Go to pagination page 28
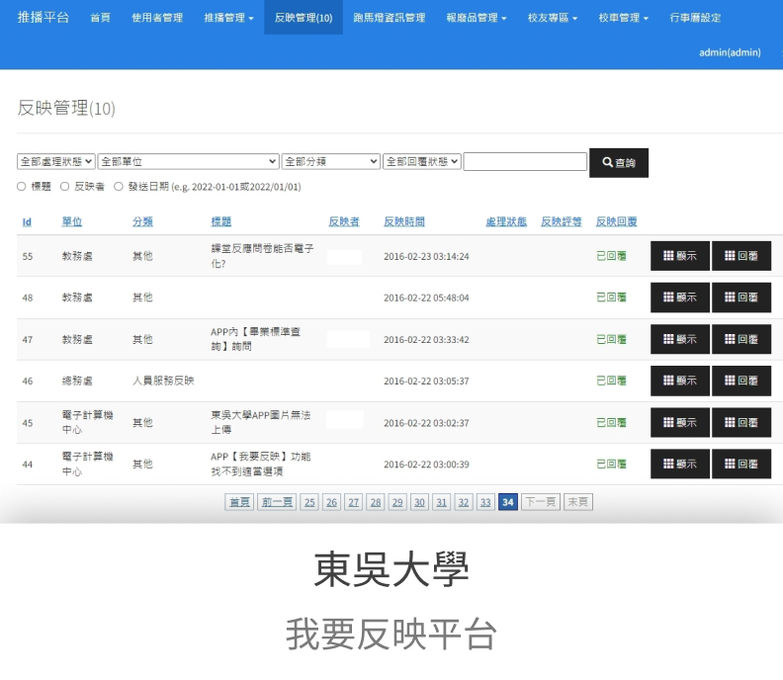The height and width of the screenshot is (680, 783). (376, 502)
